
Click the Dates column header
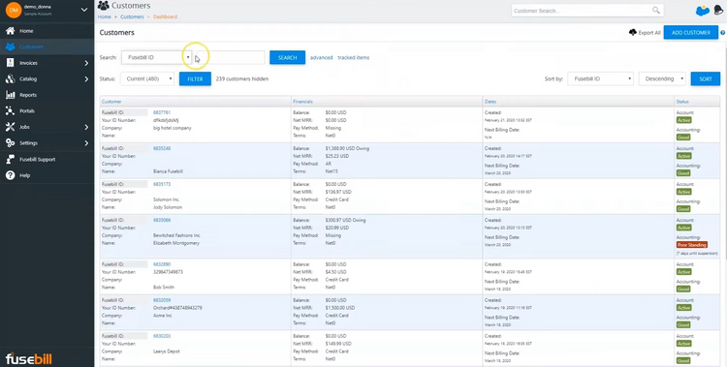[490, 102]
